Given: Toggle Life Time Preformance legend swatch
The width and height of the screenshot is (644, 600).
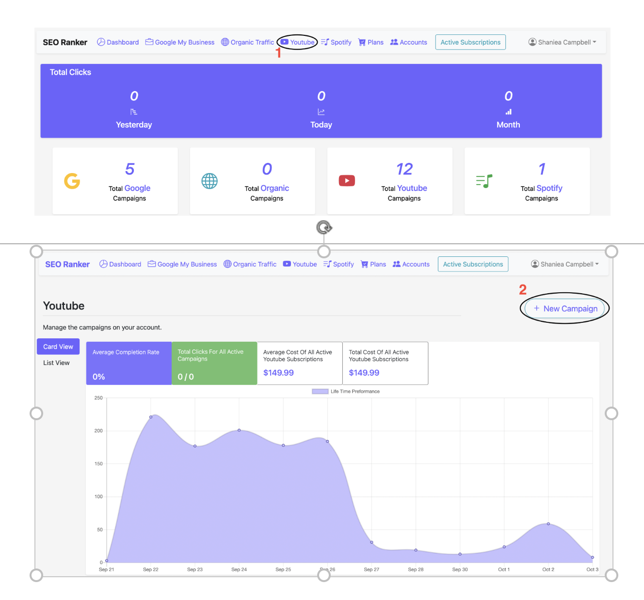Looking at the screenshot, I should [x=320, y=392].
